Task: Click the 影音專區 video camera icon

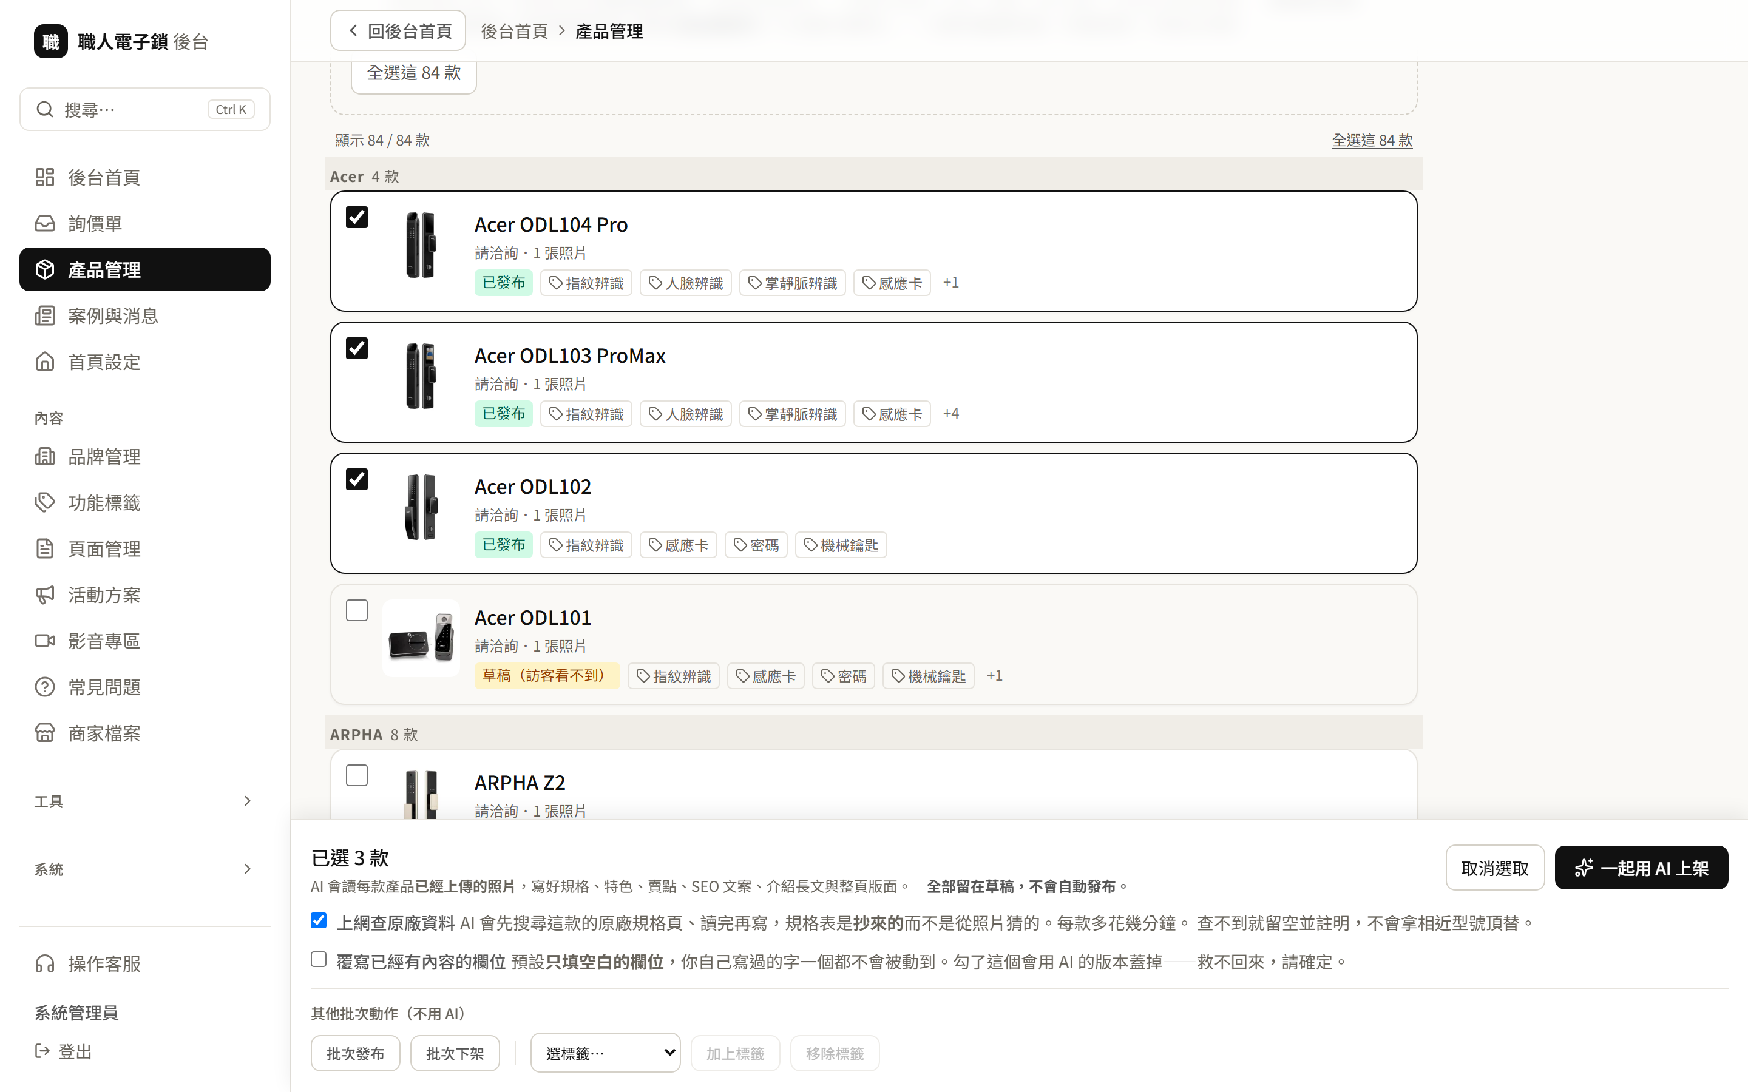Action: 45,641
